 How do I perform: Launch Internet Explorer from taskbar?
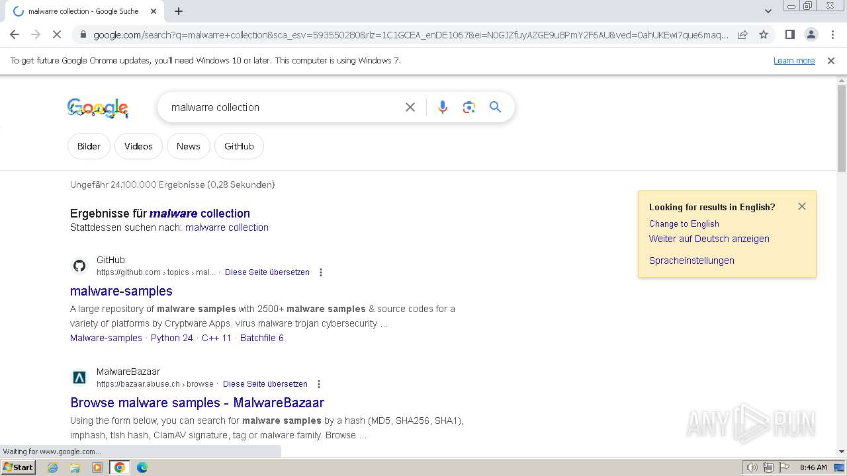coord(53,467)
